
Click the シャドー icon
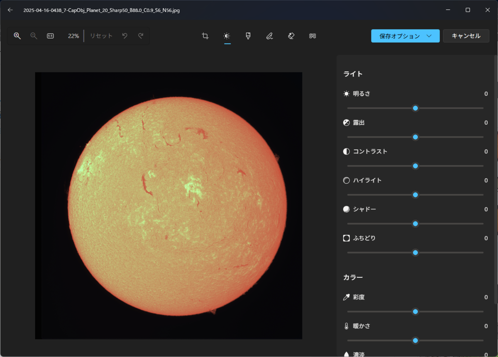click(x=347, y=209)
